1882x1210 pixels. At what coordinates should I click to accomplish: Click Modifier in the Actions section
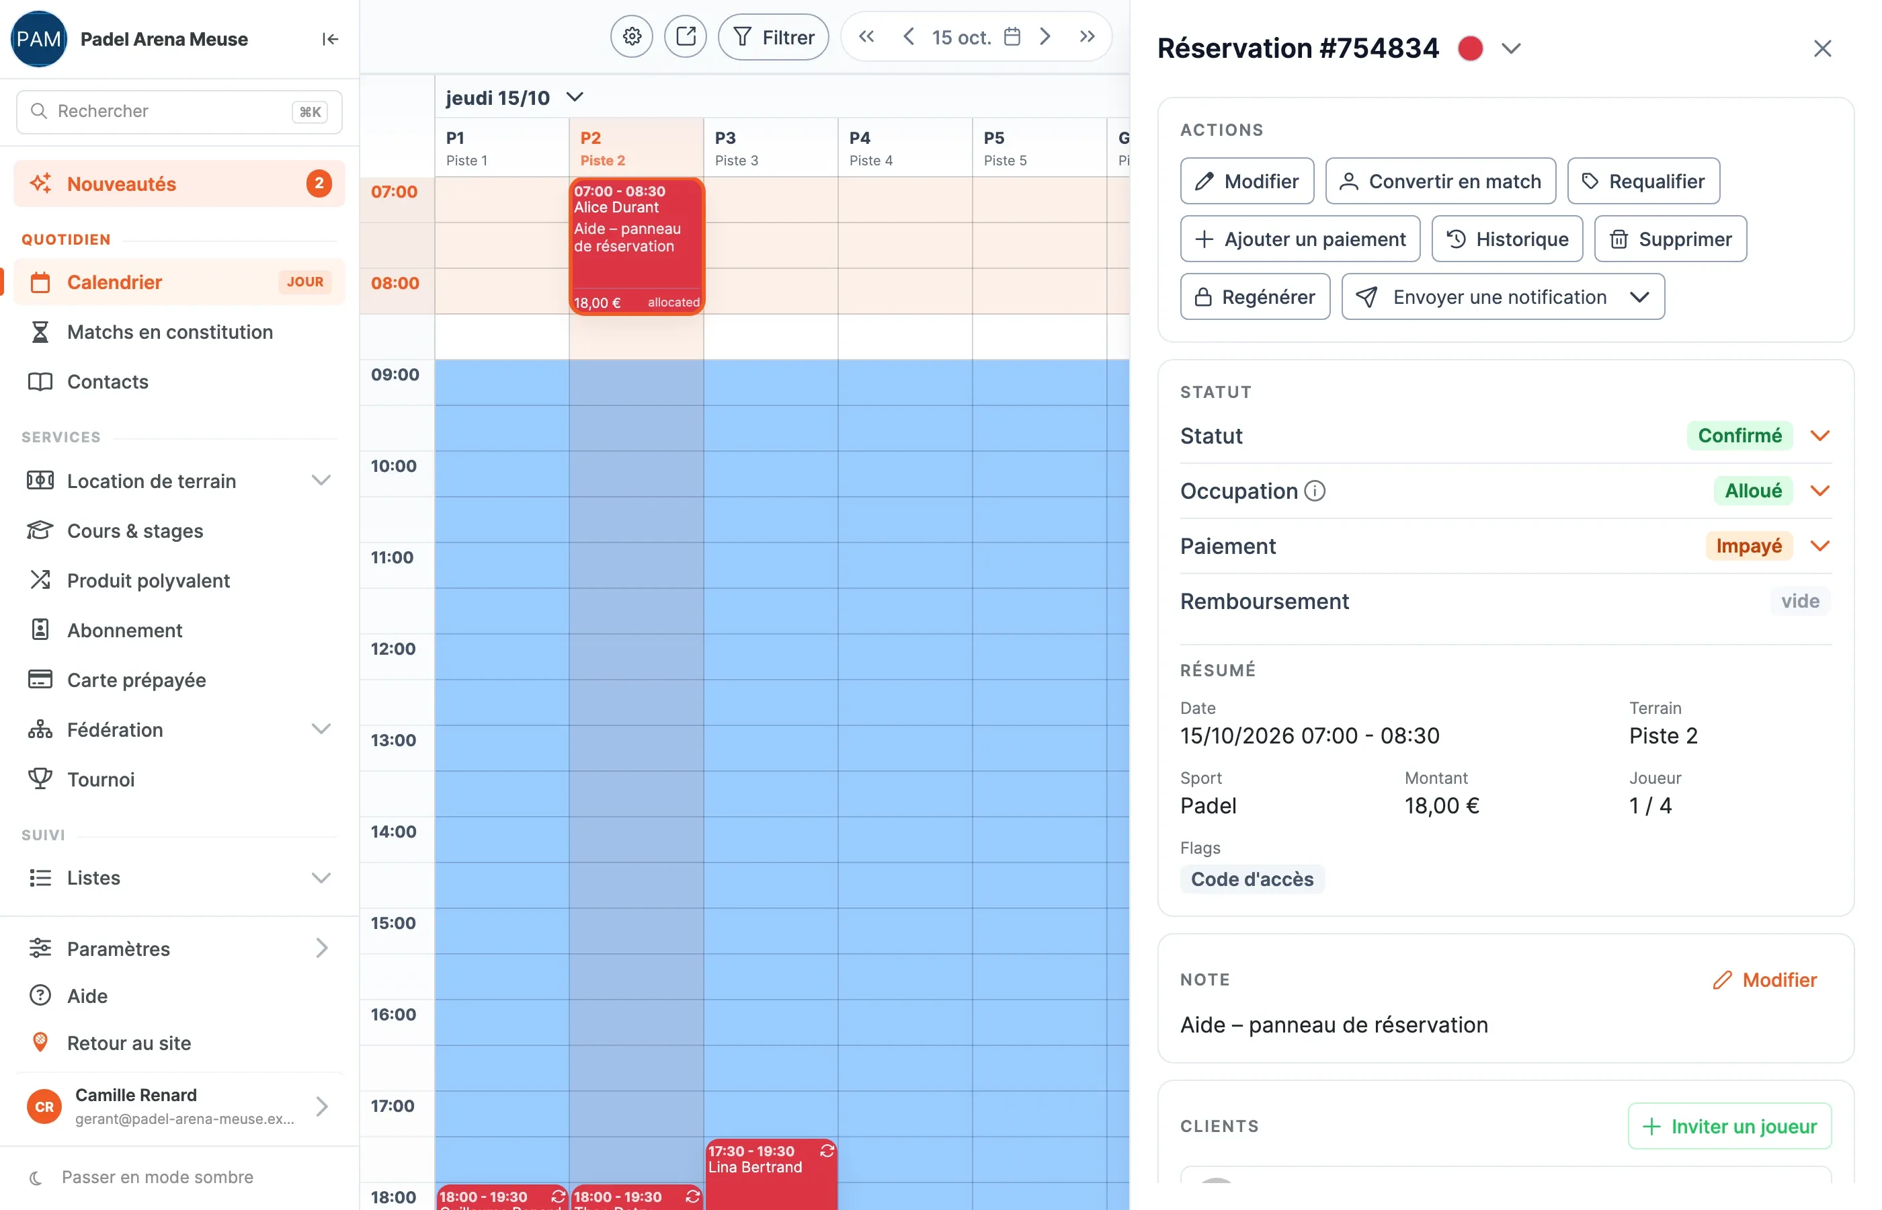1247,181
